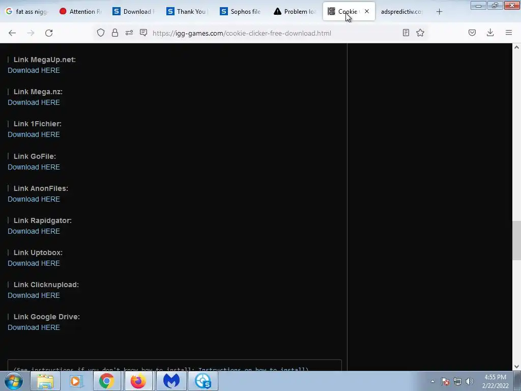The height and width of the screenshot is (391, 521).
Task: Download HERE link under Rapidgator
Action: point(34,231)
